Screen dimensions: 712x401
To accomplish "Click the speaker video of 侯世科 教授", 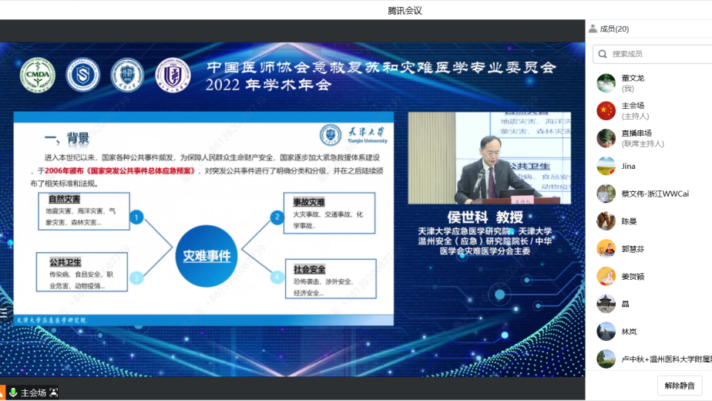I will (489, 158).
